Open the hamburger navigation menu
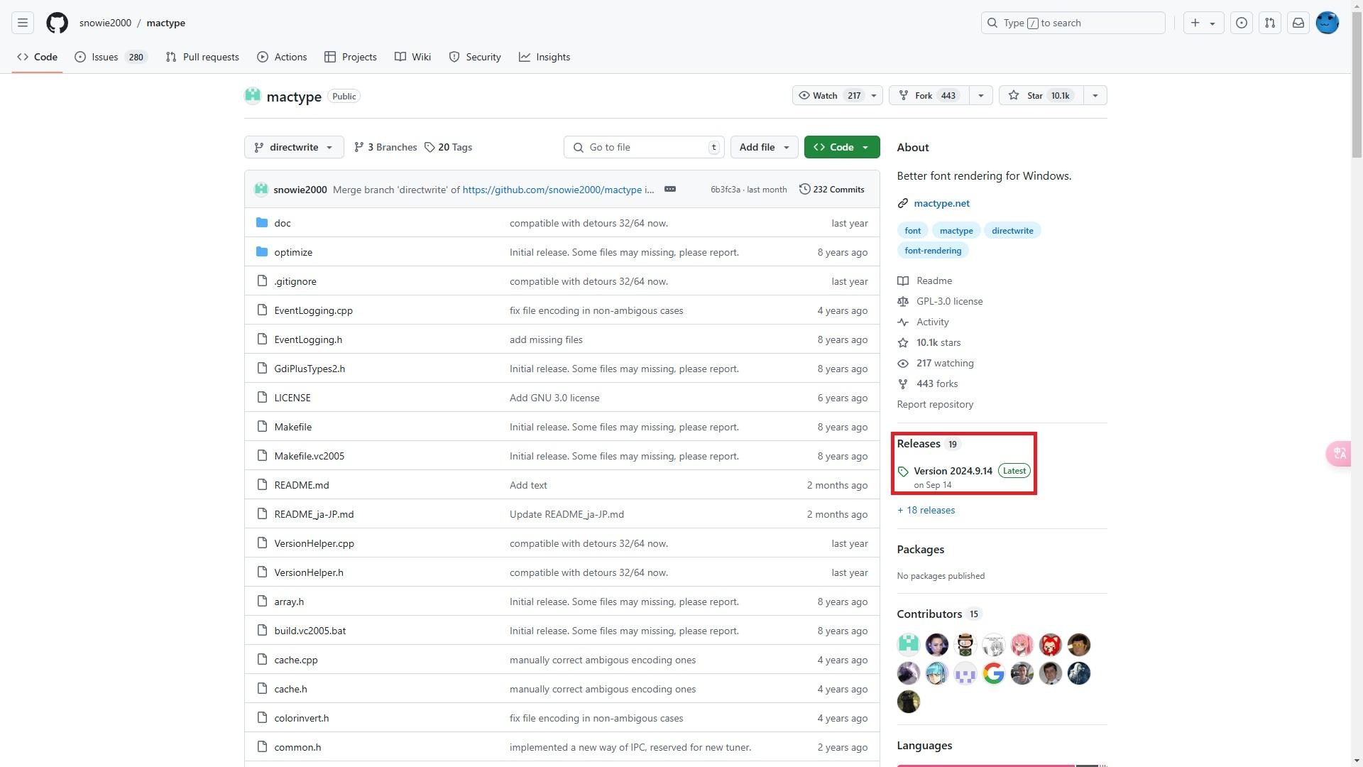 click(x=23, y=23)
